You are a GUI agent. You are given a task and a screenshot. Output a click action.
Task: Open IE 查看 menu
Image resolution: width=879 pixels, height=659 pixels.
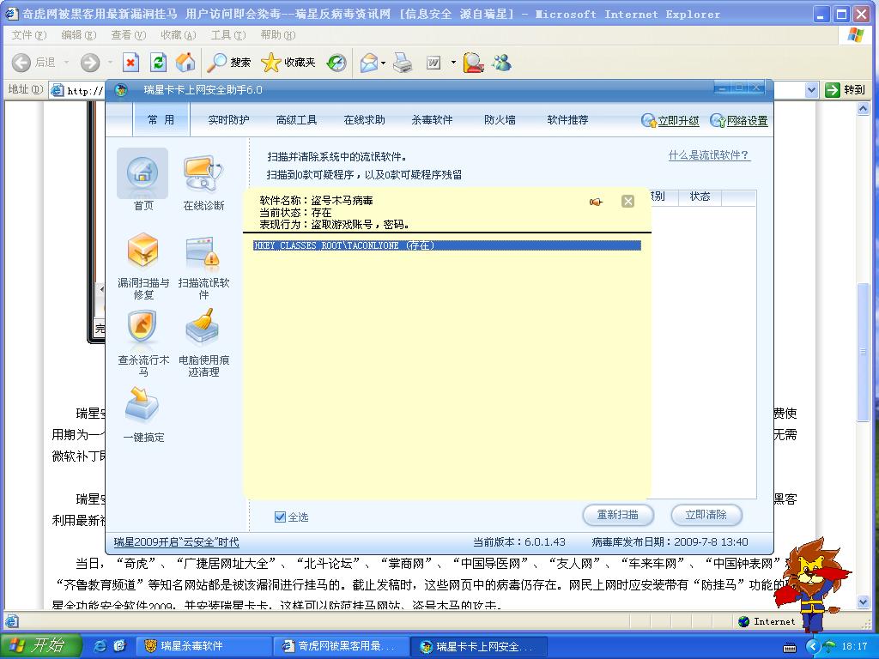tap(129, 34)
